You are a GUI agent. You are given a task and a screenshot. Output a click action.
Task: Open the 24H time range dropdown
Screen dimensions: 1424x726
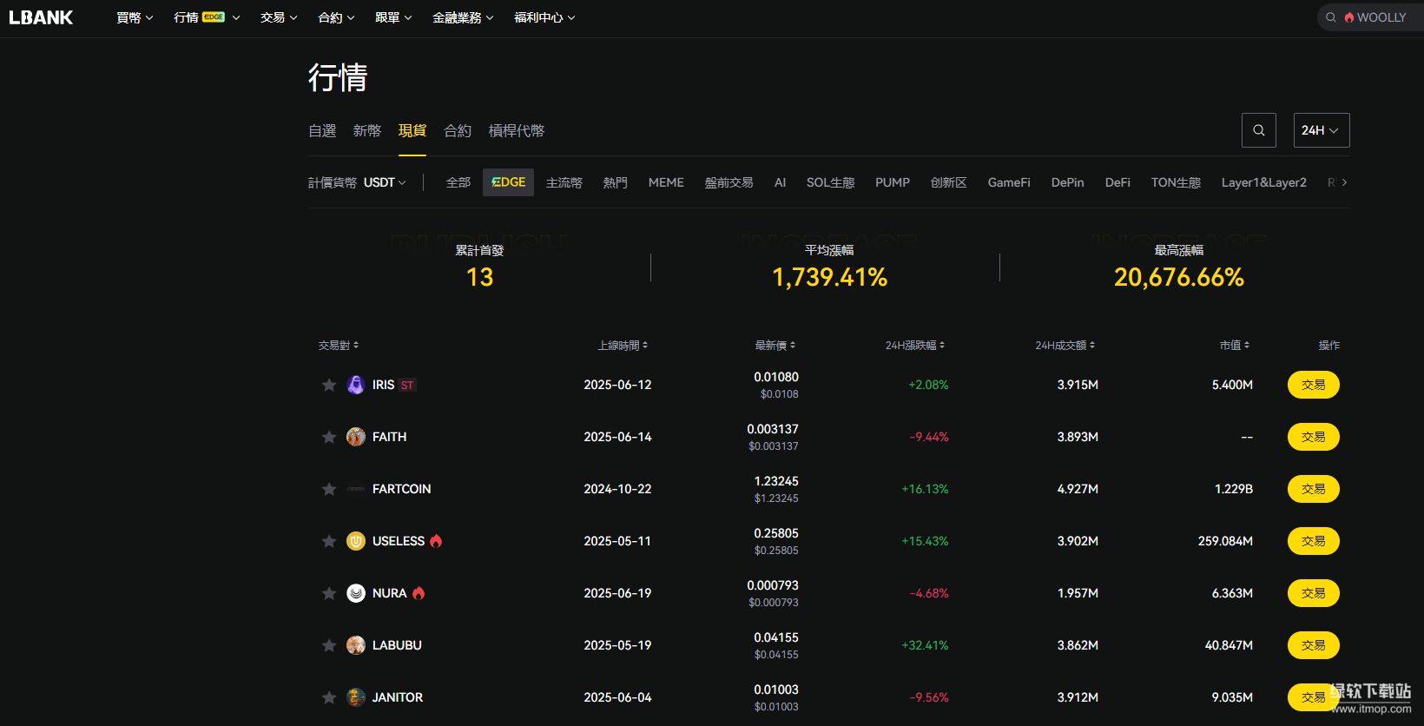click(x=1321, y=130)
